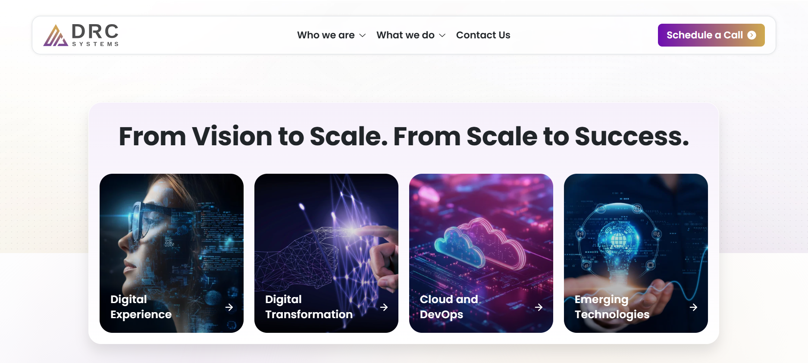This screenshot has width=808, height=363.
Task: Click the arrow icon on Digital Experience card
Action: tap(229, 307)
